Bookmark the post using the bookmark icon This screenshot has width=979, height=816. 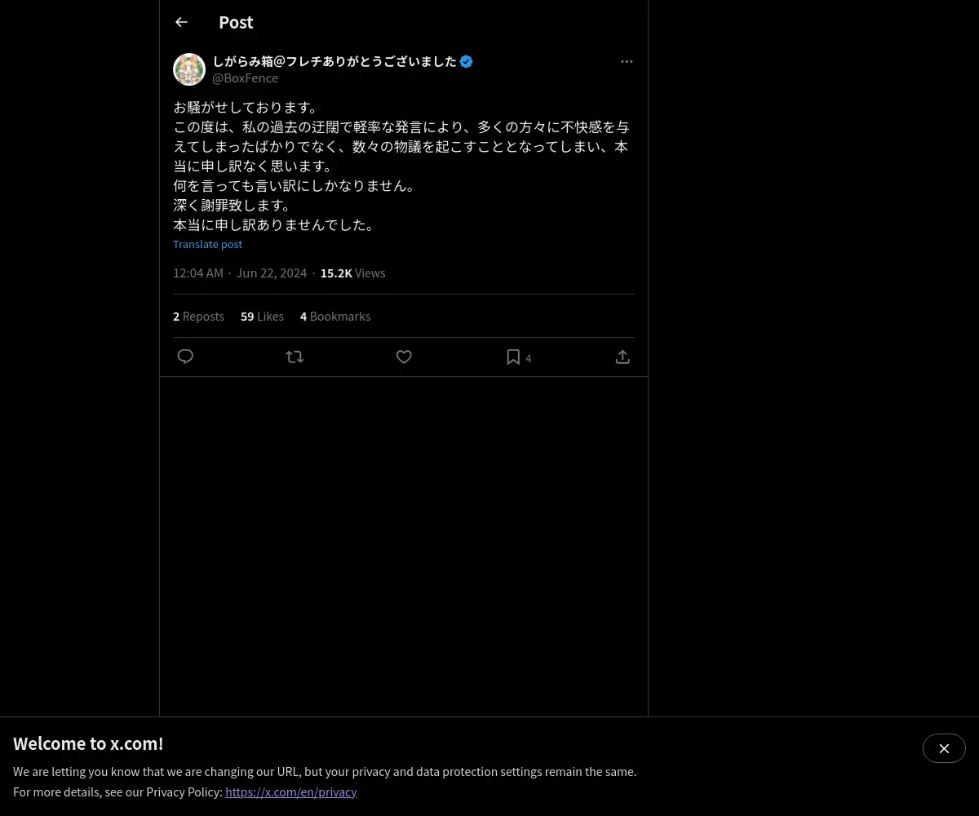(x=513, y=357)
